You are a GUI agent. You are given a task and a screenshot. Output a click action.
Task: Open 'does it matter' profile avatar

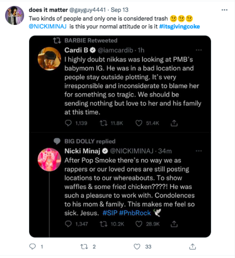coord(15,15)
